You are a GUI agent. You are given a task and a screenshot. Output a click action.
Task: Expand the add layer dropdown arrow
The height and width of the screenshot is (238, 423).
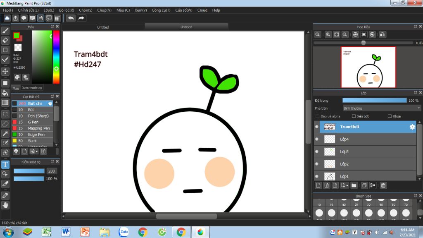click(x=347, y=185)
